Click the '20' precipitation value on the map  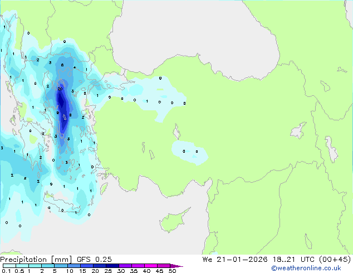(x=60, y=89)
